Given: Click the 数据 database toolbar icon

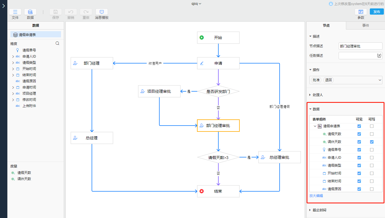Looking at the screenshot, I should [x=30, y=12].
